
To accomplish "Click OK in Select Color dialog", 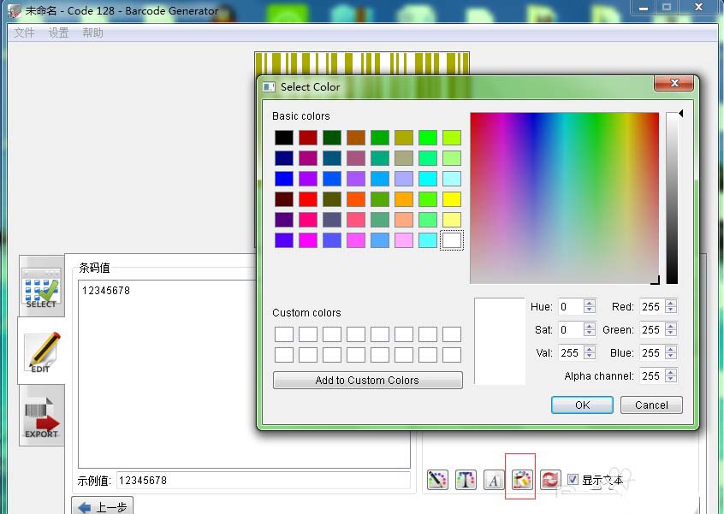I will click(582, 405).
